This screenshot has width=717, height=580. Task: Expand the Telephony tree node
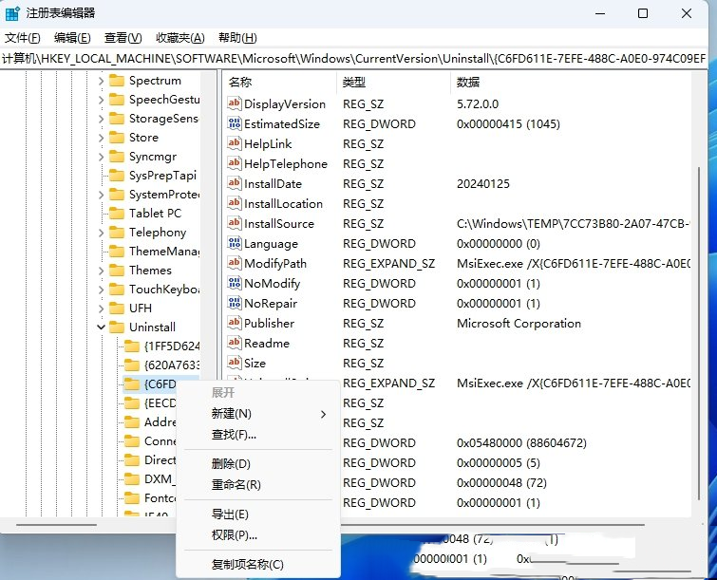[x=101, y=233]
